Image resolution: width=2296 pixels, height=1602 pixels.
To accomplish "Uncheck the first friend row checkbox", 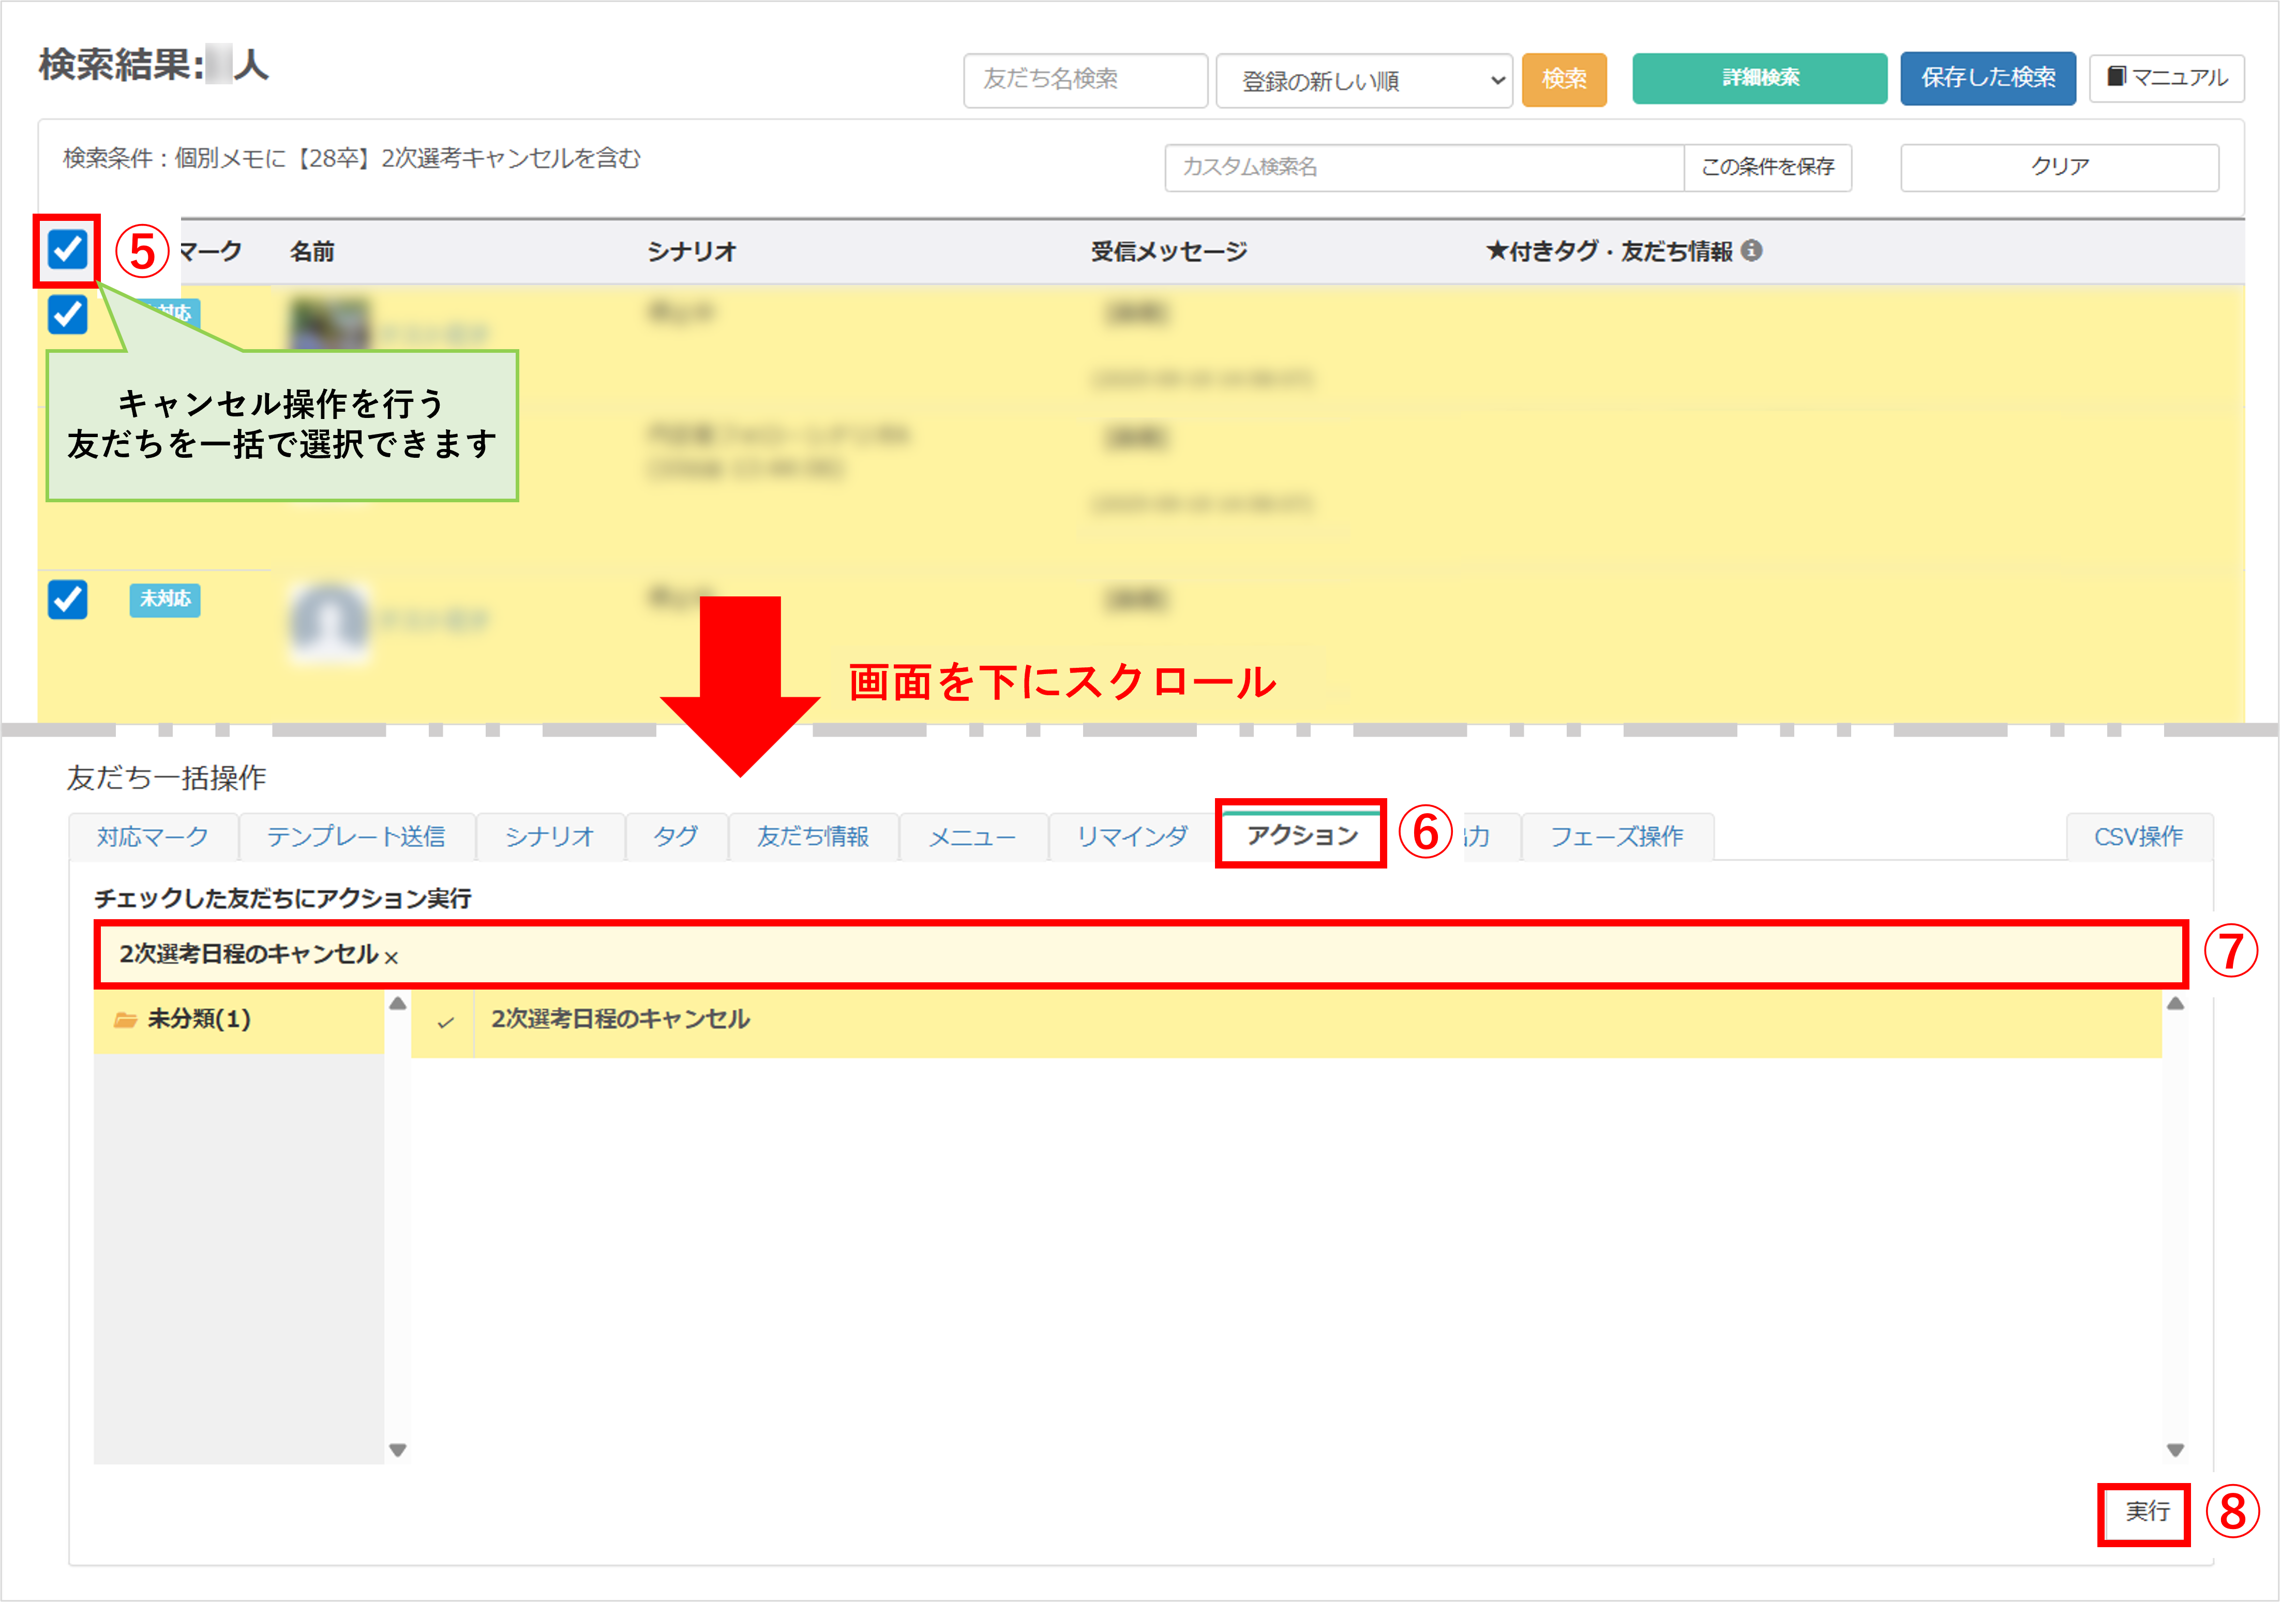I will (x=68, y=315).
